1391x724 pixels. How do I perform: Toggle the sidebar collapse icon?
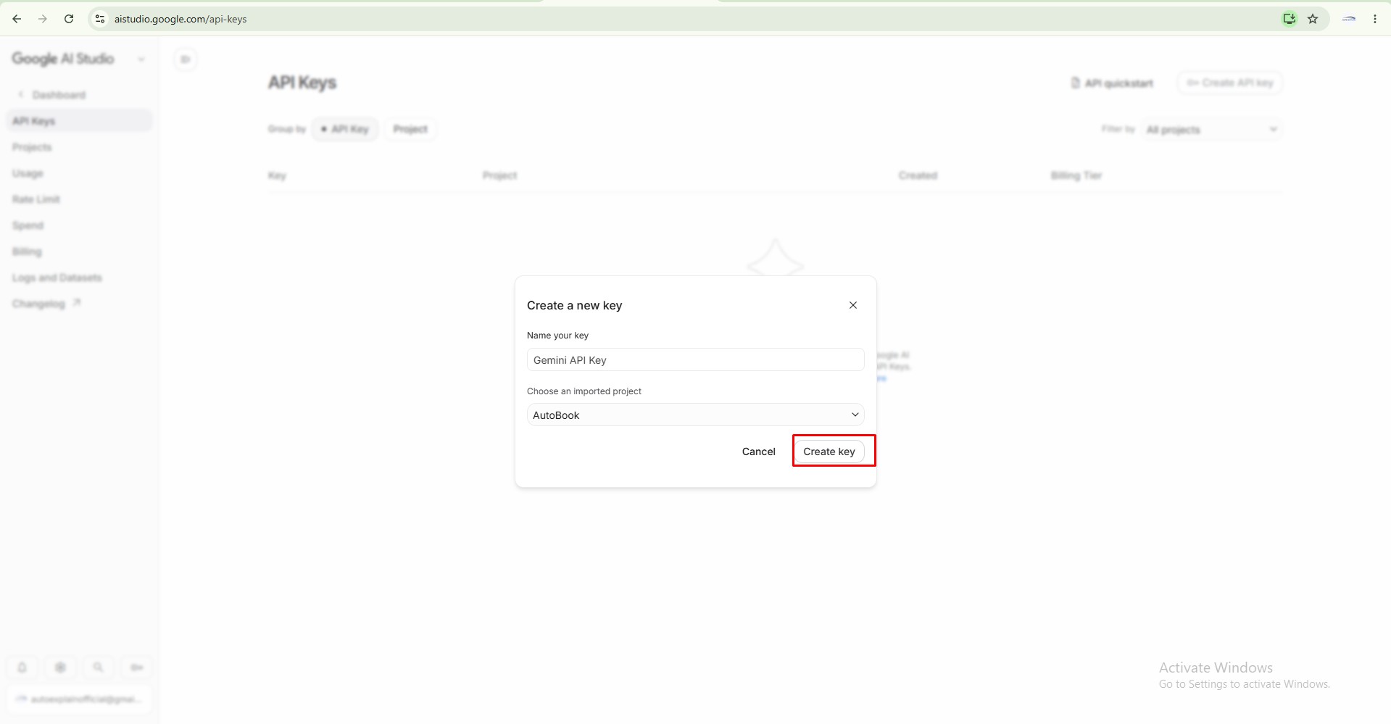click(x=186, y=59)
